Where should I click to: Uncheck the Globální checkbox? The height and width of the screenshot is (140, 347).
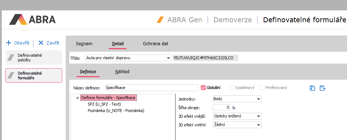203,88
